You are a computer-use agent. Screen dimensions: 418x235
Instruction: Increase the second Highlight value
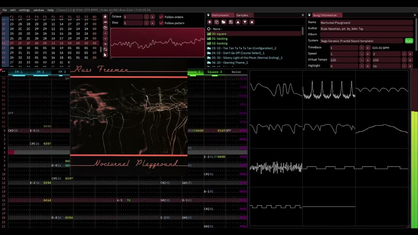click(x=410, y=66)
